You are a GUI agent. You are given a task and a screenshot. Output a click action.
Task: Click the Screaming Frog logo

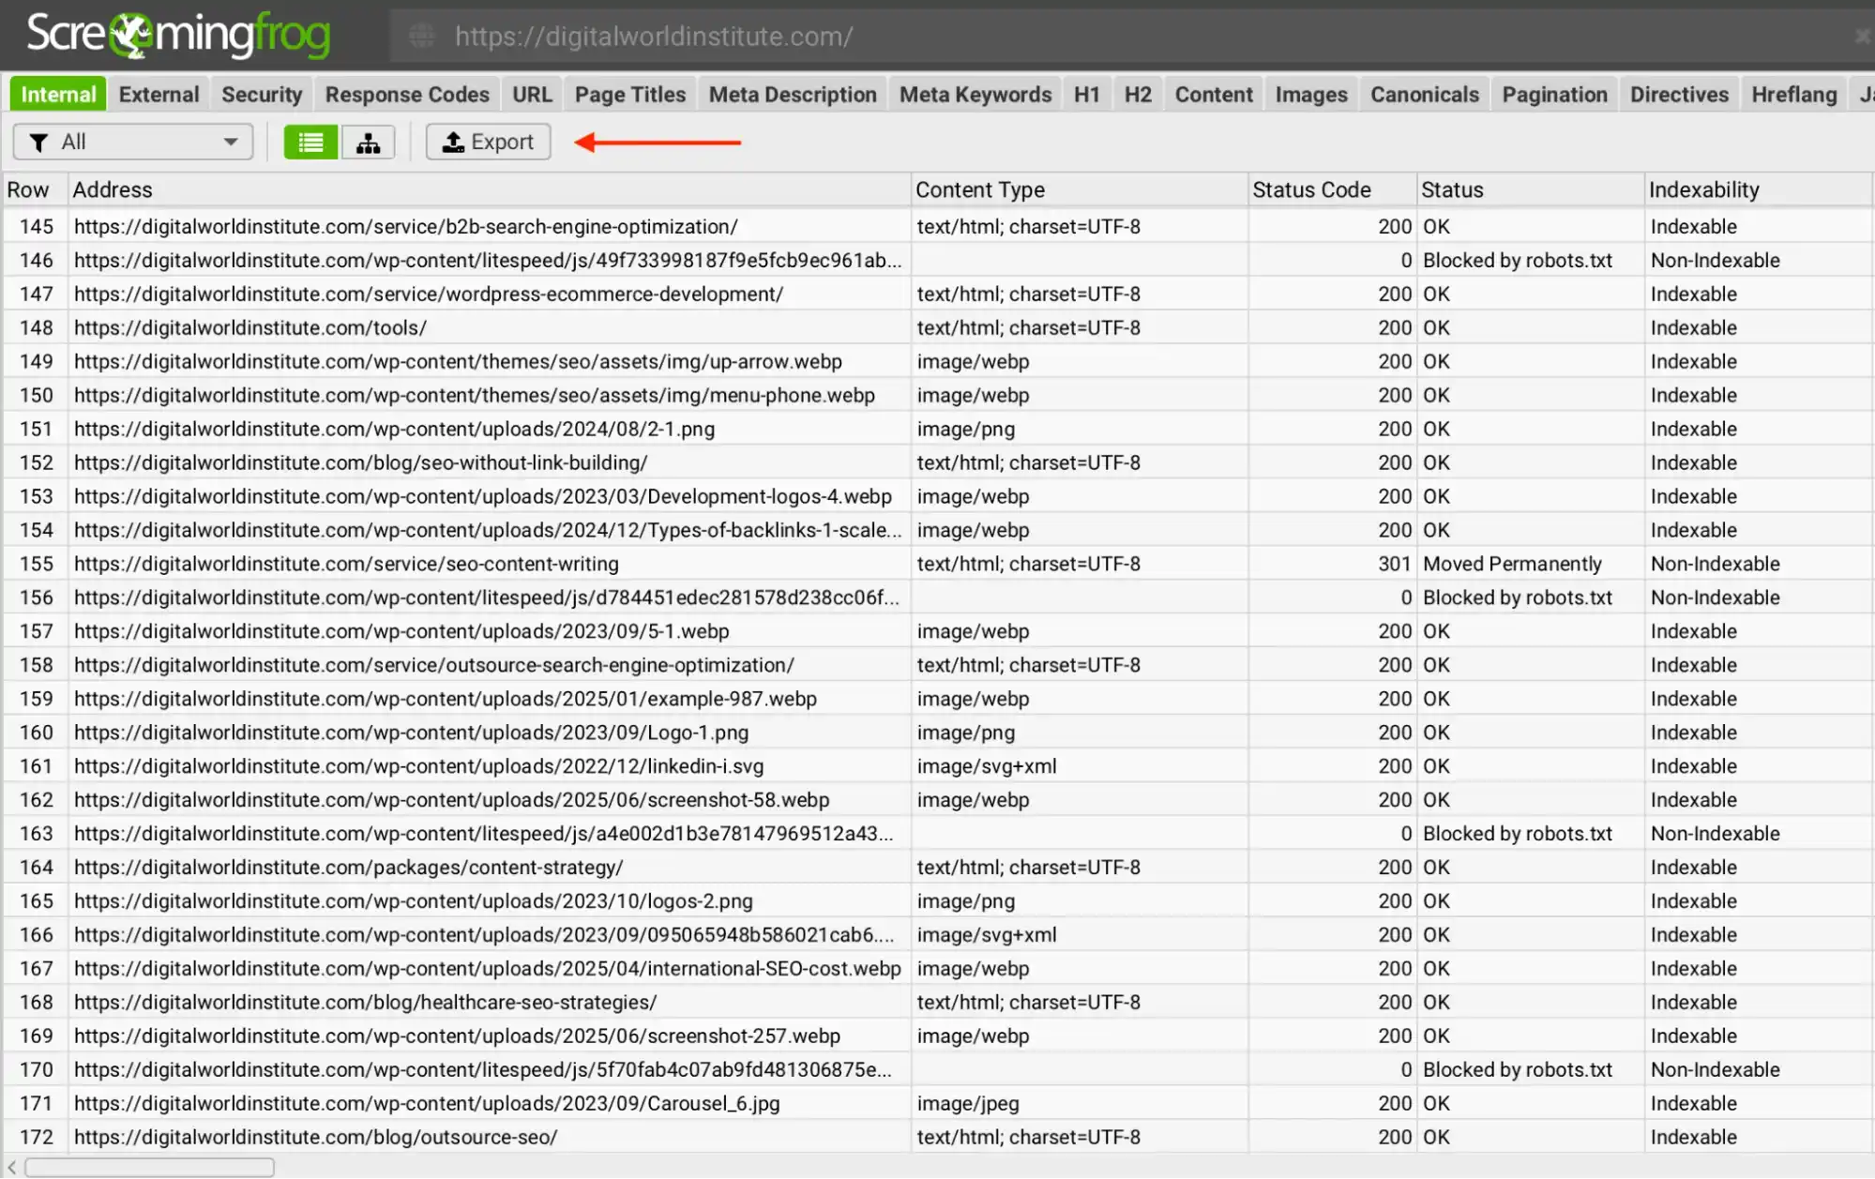tap(178, 34)
